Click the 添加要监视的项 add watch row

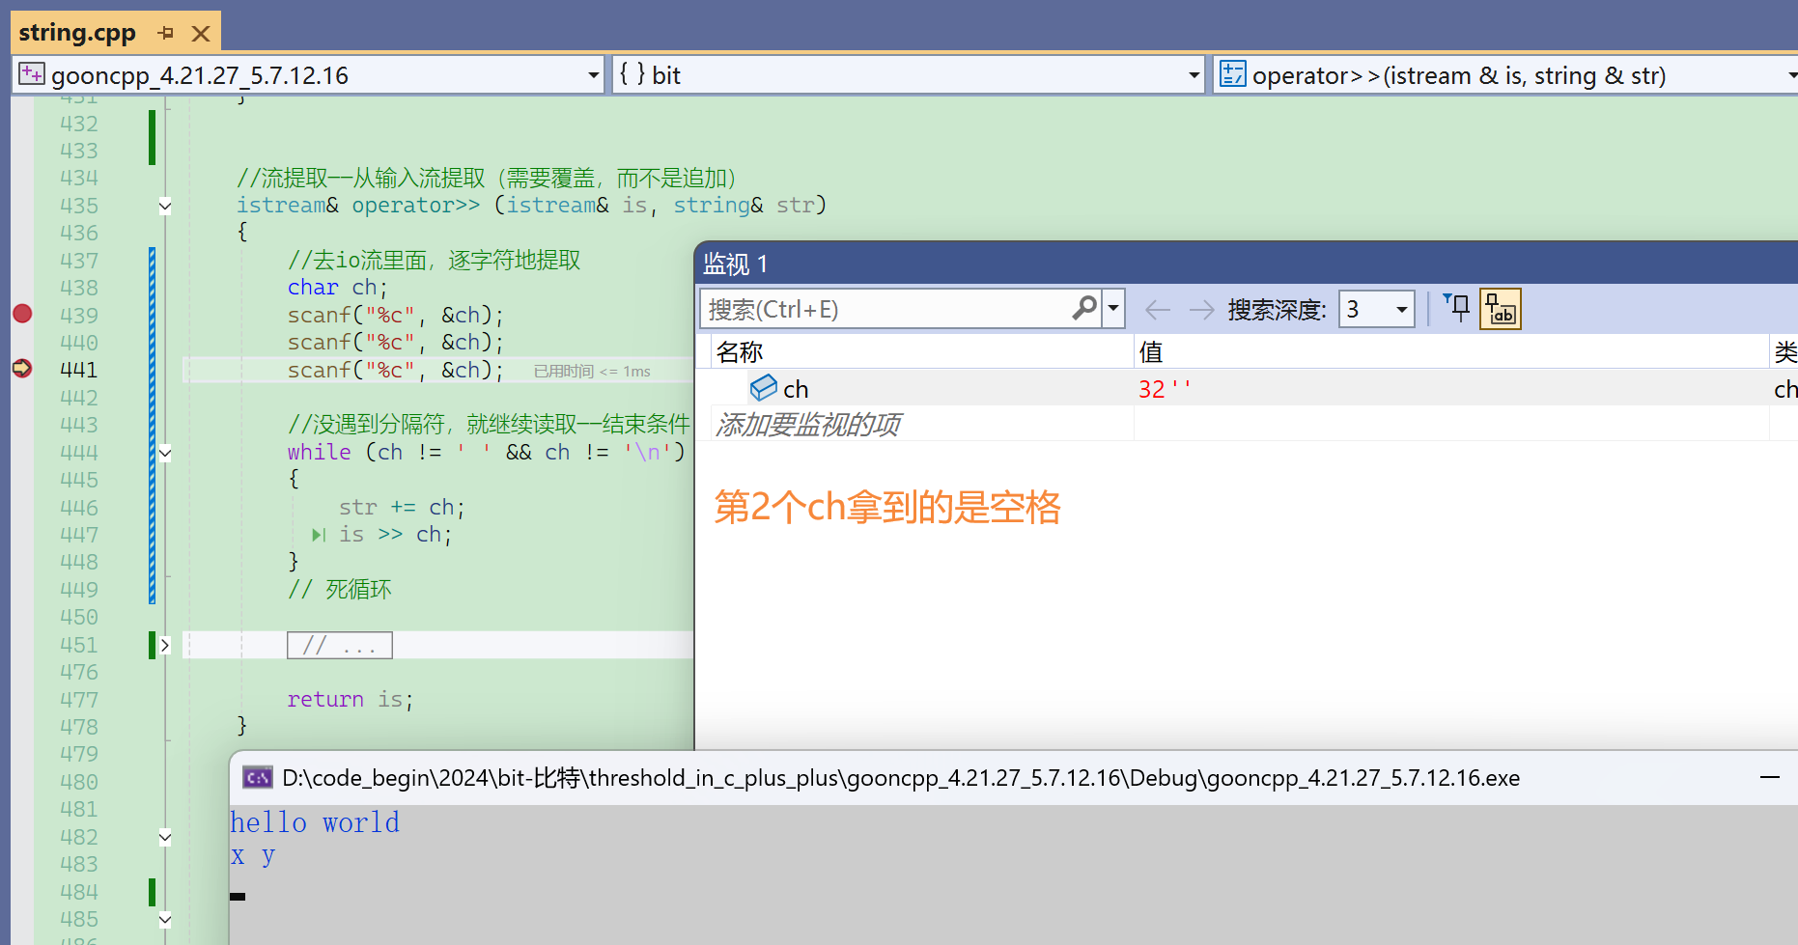[808, 425]
